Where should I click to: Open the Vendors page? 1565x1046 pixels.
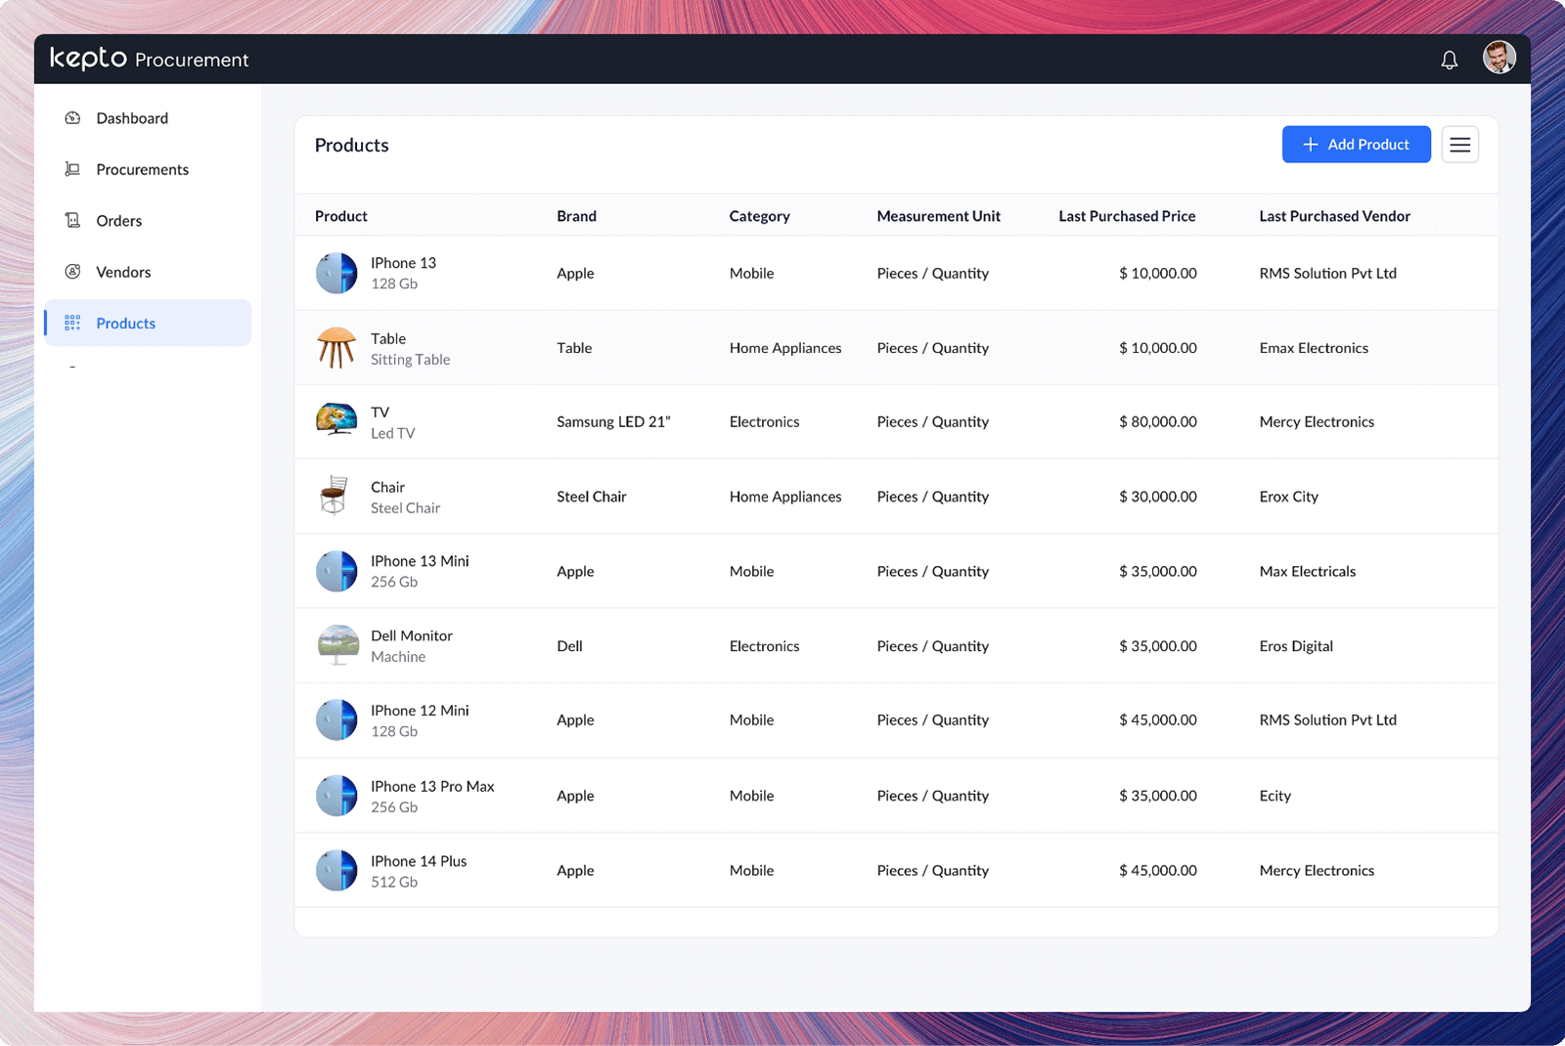148,272
